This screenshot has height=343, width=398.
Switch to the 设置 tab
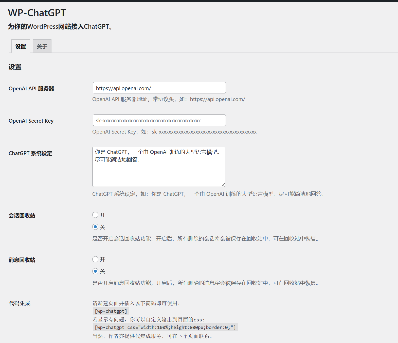pos(21,46)
